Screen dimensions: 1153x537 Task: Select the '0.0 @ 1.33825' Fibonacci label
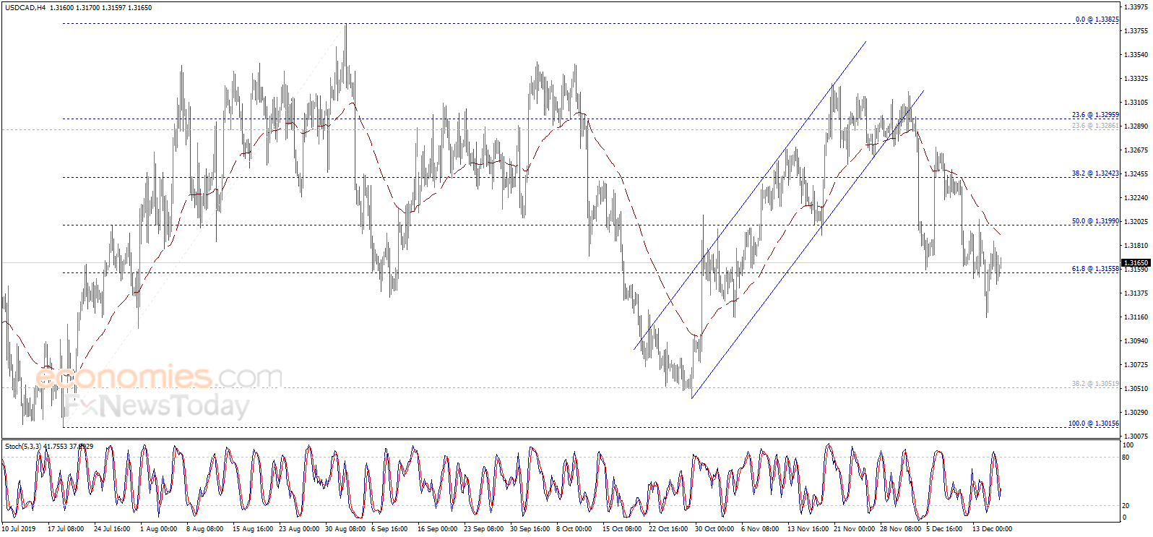pos(1097,20)
